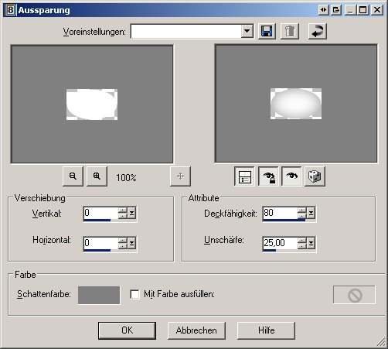
Task: Expand the Unschärfe slider dropdown arrow
Action: click(311, 243)
